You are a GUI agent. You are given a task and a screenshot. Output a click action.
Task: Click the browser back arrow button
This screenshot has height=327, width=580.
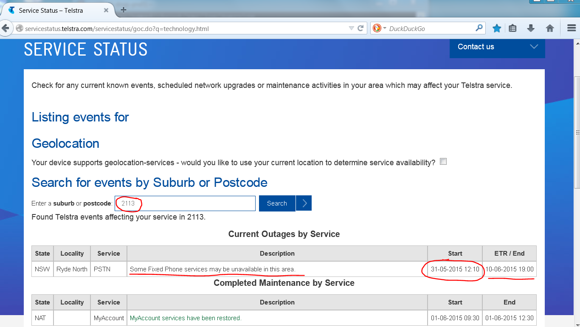point(5,28)
